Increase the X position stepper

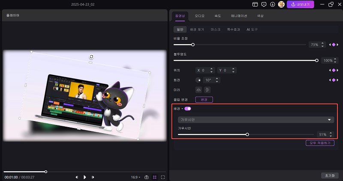click(211, 69)
